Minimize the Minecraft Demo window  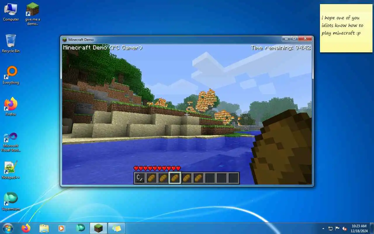tap(286, 39)
